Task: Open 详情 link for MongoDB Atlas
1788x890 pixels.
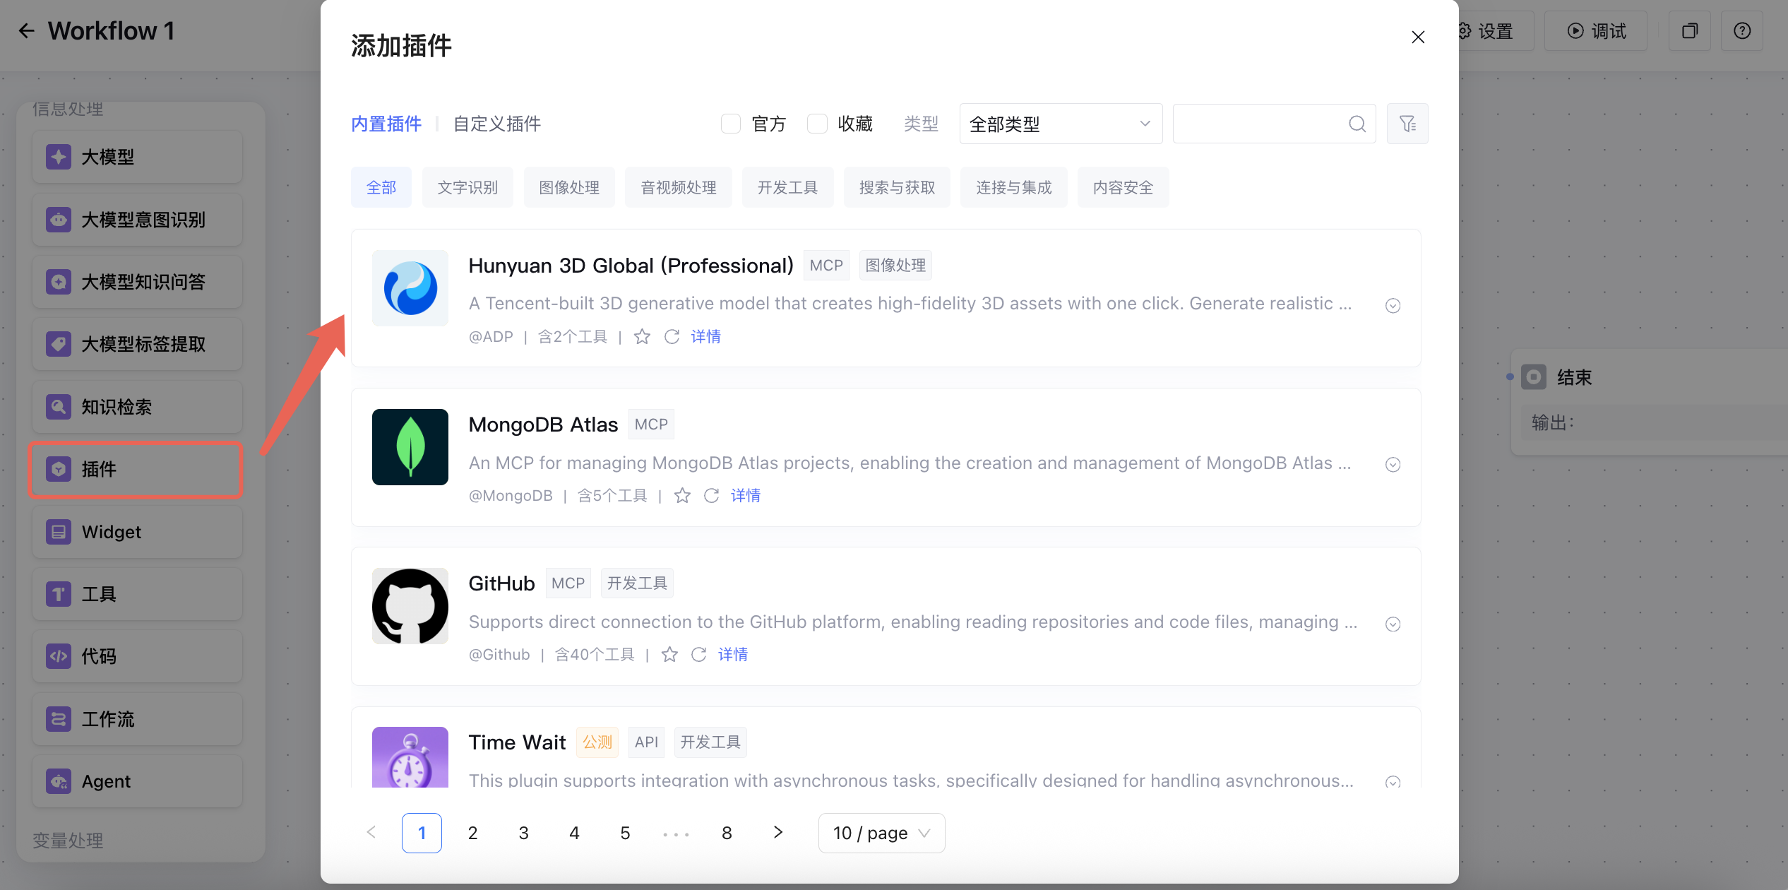Action: coord(745,496)
